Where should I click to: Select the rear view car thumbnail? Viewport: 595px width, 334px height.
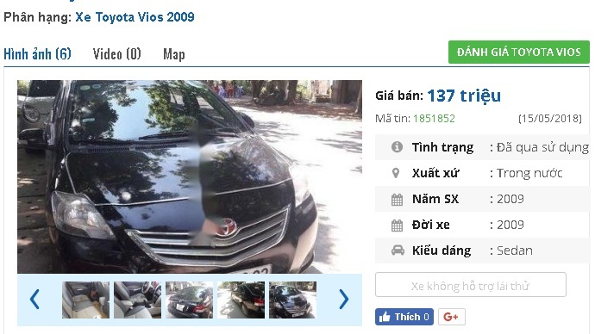[x=189, y=300]
